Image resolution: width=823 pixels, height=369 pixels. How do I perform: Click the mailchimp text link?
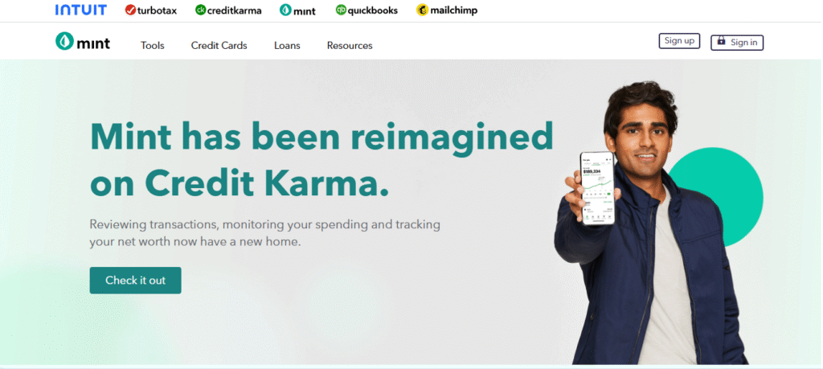(x=454, y=10)
